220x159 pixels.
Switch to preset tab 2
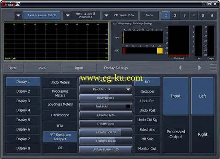coord(175,16)
